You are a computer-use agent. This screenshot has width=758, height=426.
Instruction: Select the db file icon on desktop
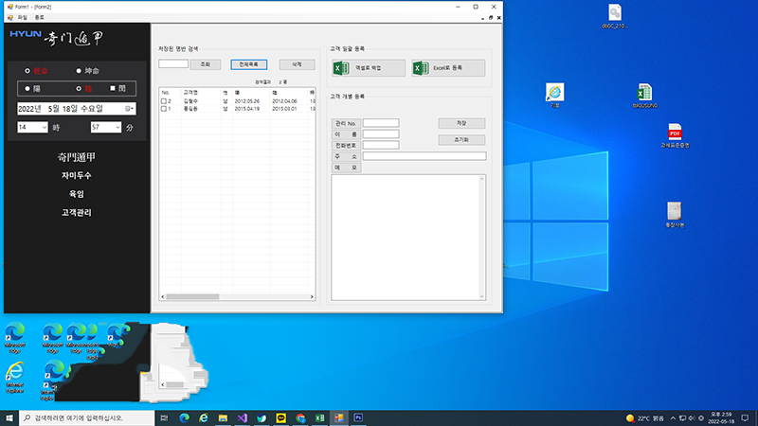point(615,16)
